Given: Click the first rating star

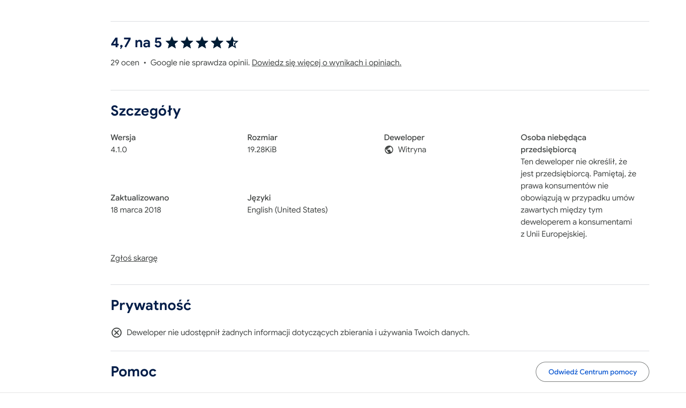Looking at the screenshot, I should tap(172, 43).
